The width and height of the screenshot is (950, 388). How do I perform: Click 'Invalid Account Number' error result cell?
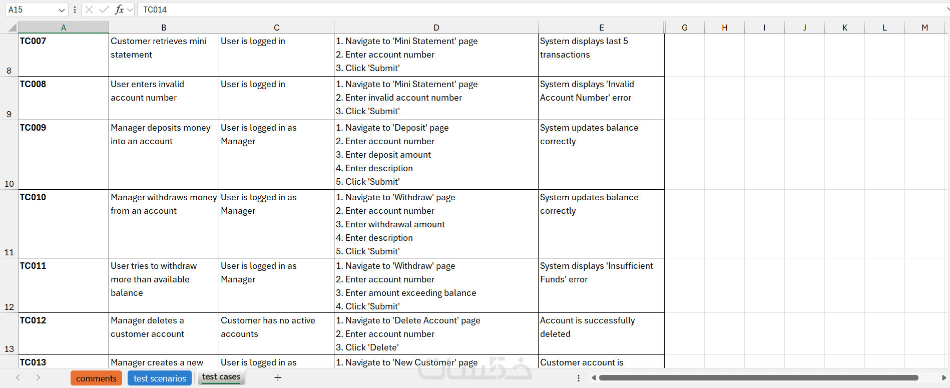601,98
